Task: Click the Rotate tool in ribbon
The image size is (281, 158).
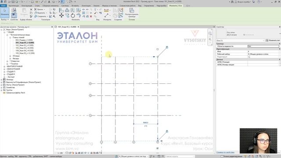Action: tap(73, 16)
